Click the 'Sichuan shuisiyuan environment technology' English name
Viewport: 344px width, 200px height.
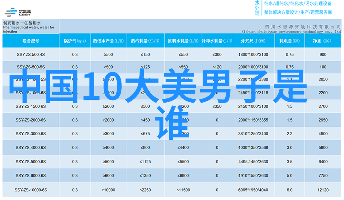[x=291, y=32]
